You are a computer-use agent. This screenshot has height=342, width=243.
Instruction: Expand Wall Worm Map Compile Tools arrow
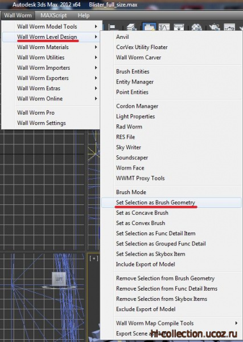point(237,323)
